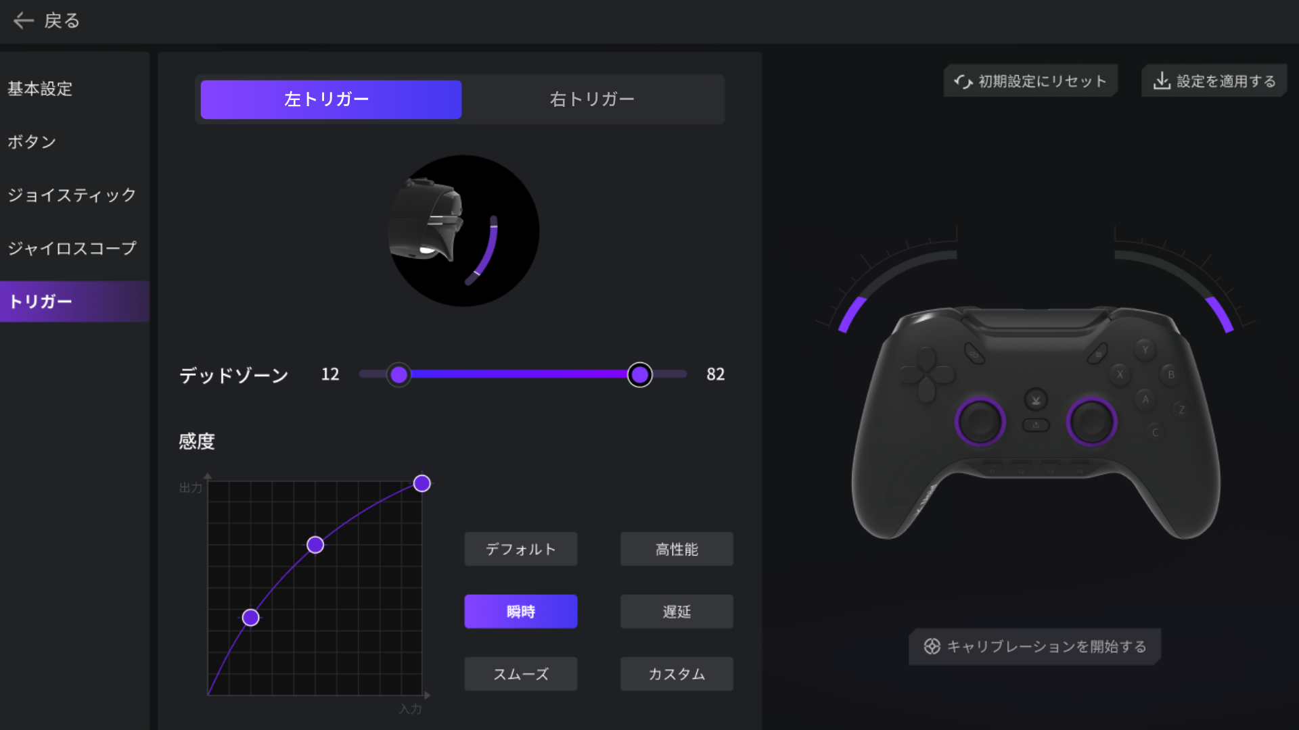The height and width of the screenshot is (730, 1299).
Task: Open the ジャイロスコープ settings menu
Action: [72, 249]
